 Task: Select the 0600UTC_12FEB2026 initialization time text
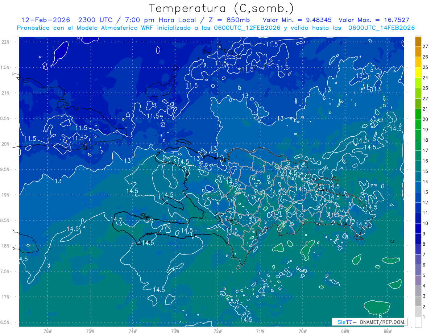tap(247, 28)
